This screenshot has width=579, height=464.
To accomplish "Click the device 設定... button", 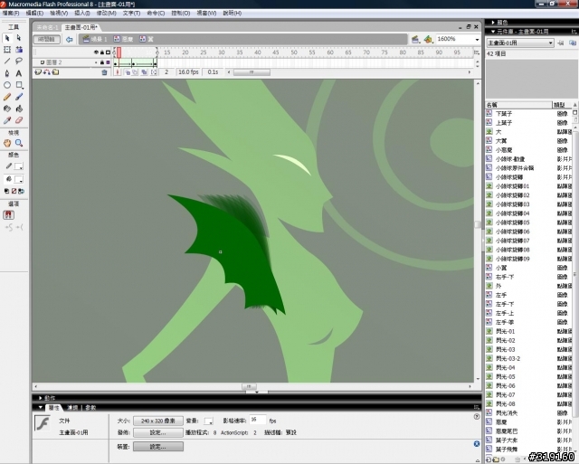I will pyautogui.click(x=158, y=447).
